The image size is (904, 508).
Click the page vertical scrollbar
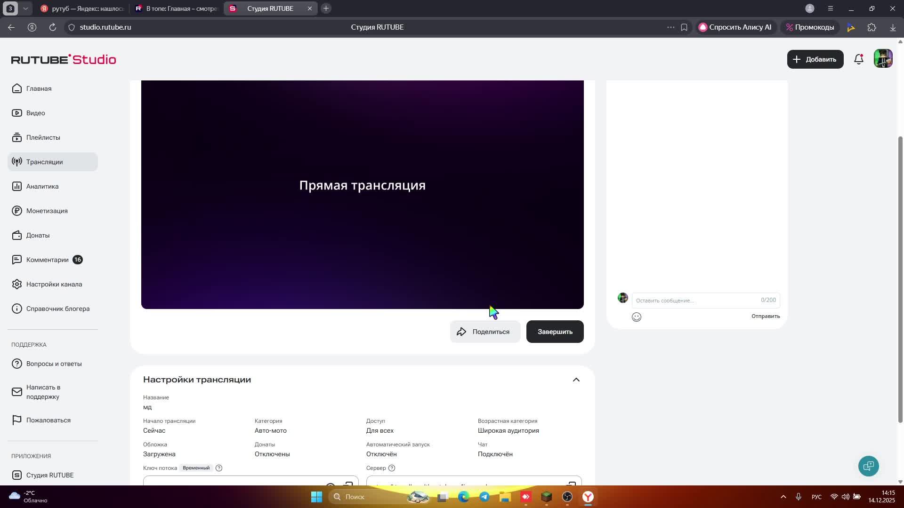click(x=900, y=278)
